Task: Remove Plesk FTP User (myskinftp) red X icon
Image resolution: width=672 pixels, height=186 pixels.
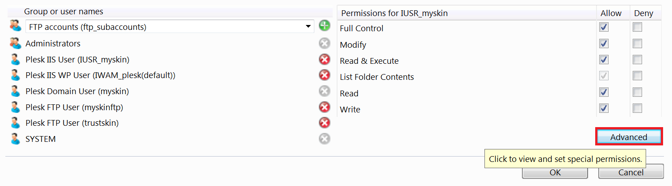Action: (325, 107)
